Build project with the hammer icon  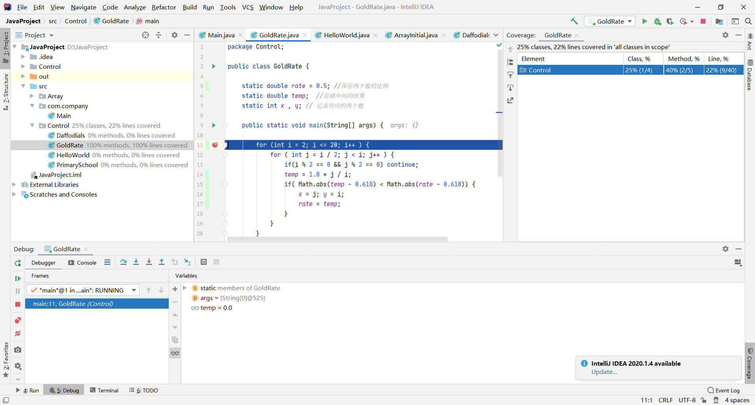coord(574,21)
